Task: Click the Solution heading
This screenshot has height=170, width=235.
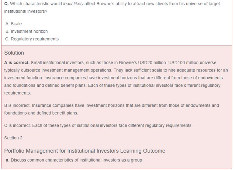Action: pyautogui.click(x=14, y=53)
